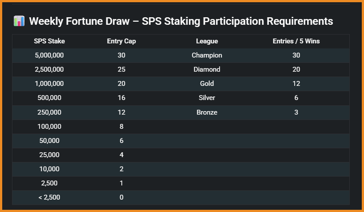Click the 100,000 SPS stake cell

49,127
